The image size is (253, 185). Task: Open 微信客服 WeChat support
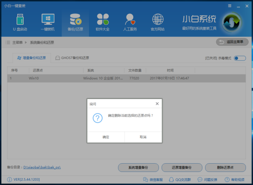click(x=153, y=179)
